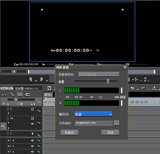Toggle video display on 2 V track
160x154 pixels.
(32, 109)
